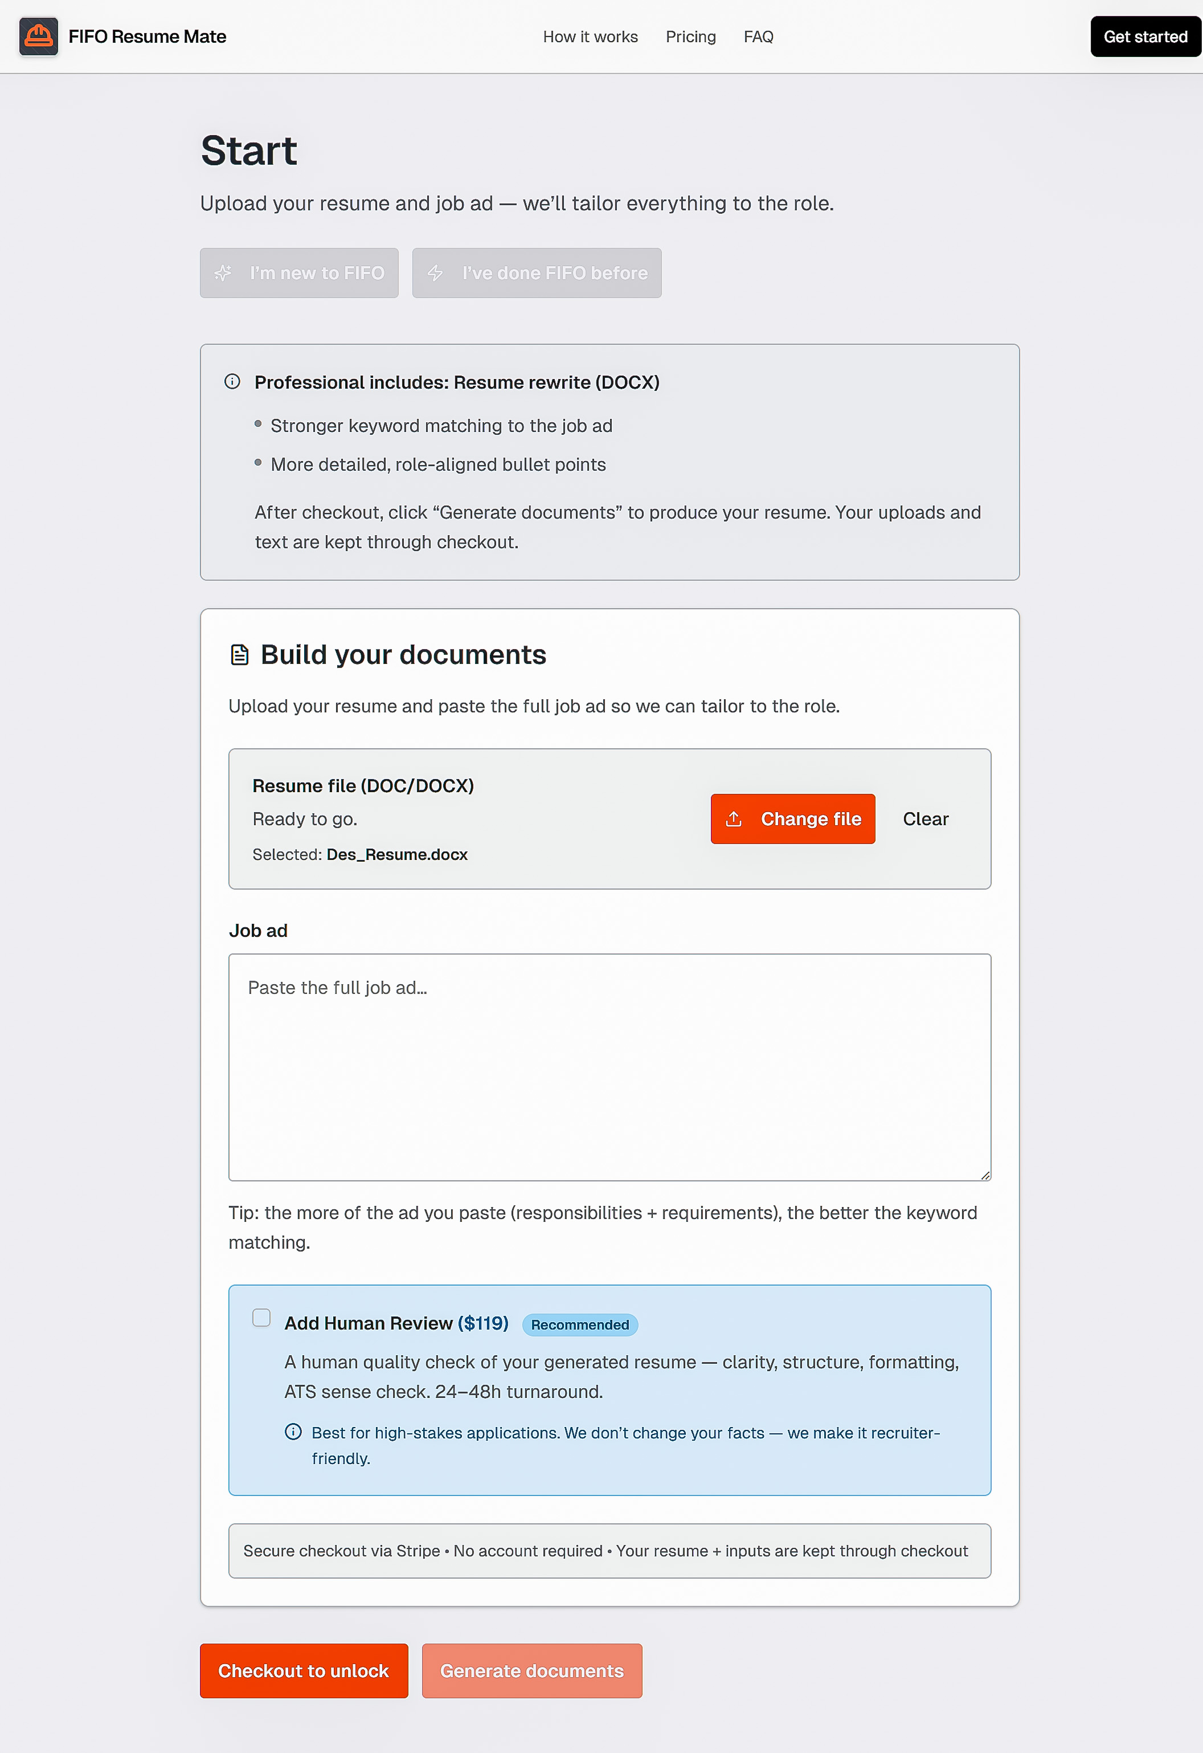Click the Generate documents button

click(x=532, y=1671)
